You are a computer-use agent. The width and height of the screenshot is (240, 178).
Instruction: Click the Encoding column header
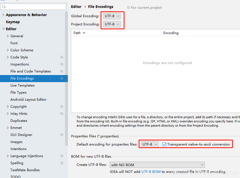[x=201, y=33]
